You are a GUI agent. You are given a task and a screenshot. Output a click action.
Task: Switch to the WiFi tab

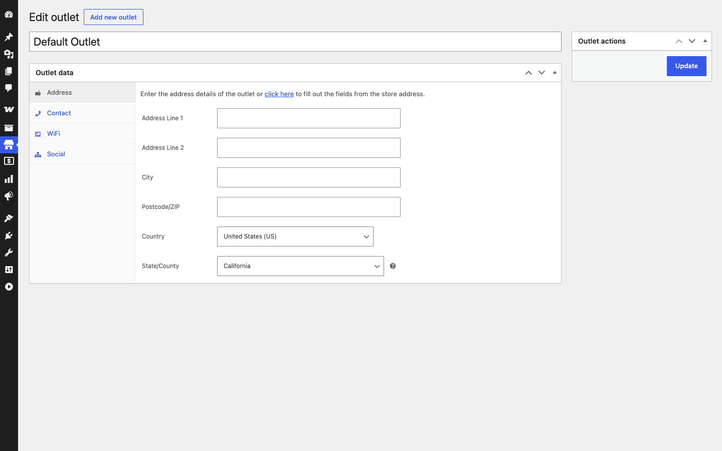(x=83, y=134)
